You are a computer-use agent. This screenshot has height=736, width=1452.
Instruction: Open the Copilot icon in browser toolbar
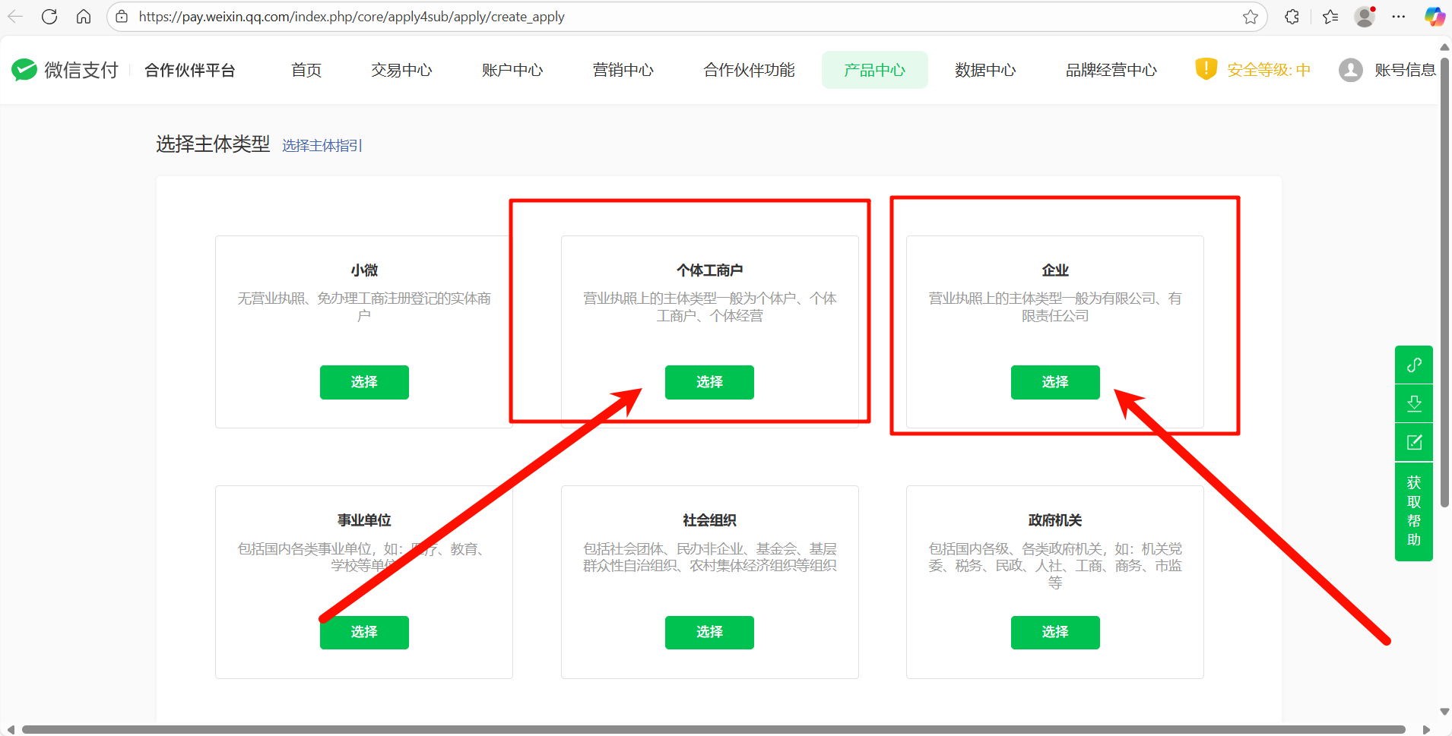[x=1434, y=17]
